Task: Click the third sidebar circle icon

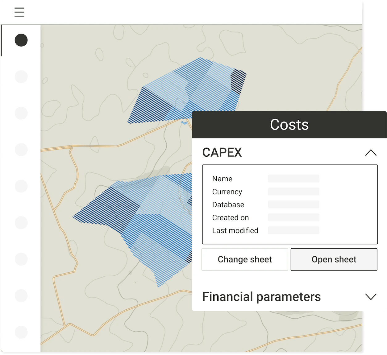Action: coord(21,113)
